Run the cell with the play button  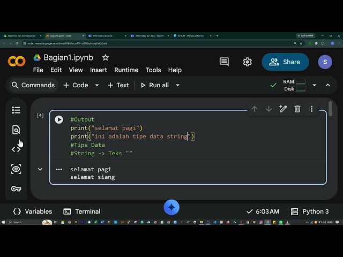59,119
